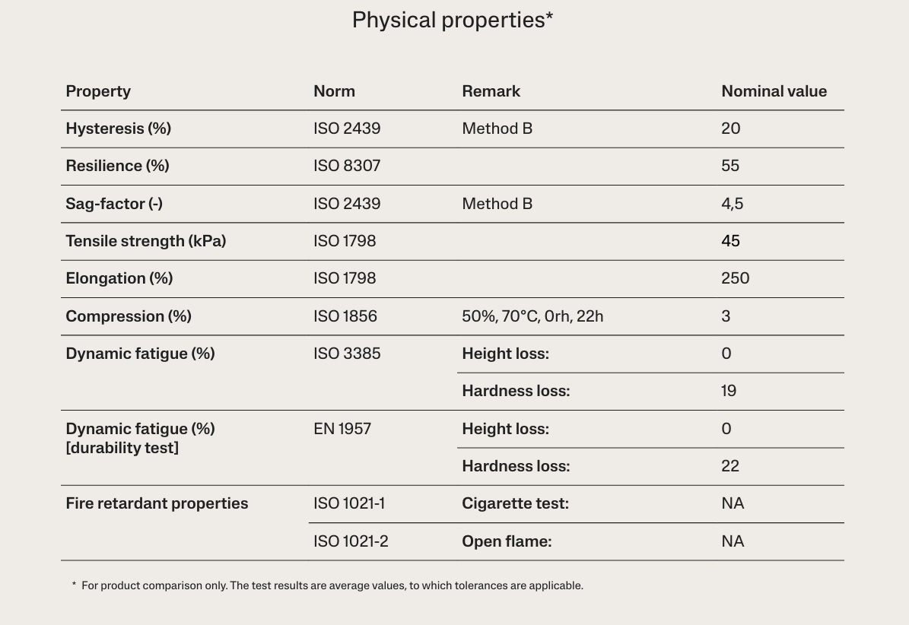Viewport: 909px width, 625px height.
Task: Click Fire retardant properties label
Action: click(x=157, y=503)
